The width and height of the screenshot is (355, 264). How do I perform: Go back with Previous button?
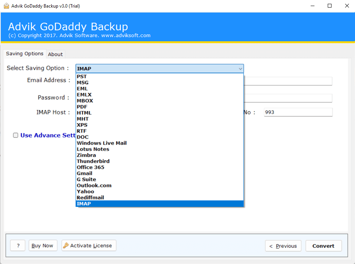tap(283, 246)
